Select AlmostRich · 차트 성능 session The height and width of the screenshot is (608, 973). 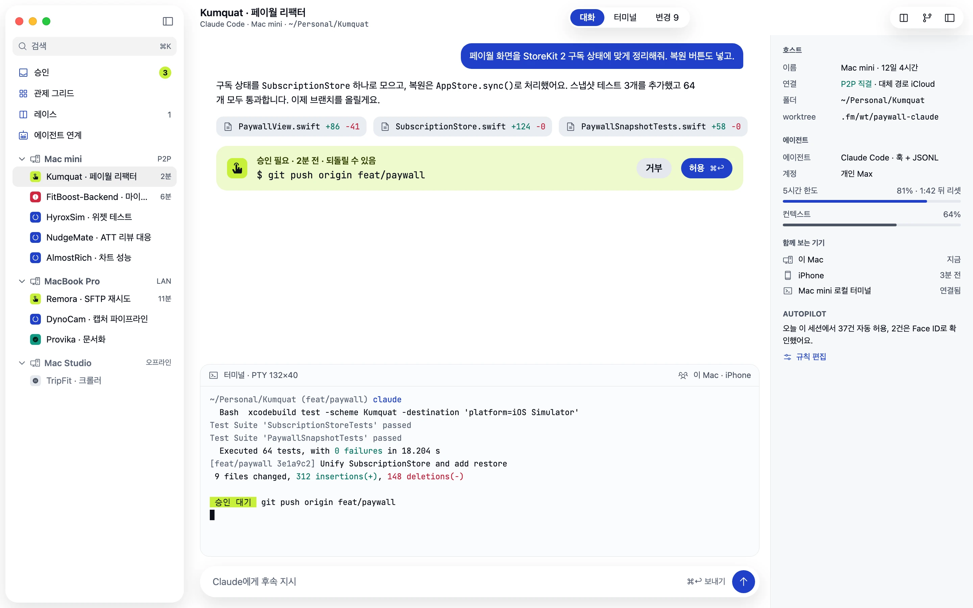[x=95, y=257]
